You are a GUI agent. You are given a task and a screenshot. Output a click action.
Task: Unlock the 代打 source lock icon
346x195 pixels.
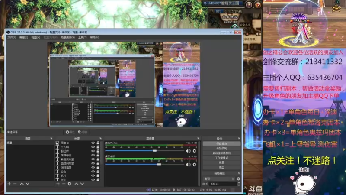point(98,176)
